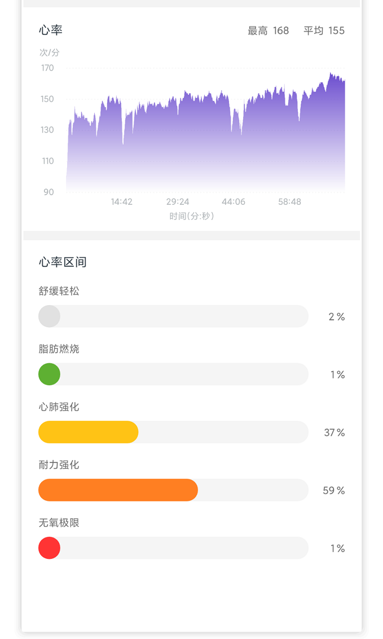Image resolution: width=383 pixels, height=639 pixels.
Task: Click the 最高 168 maximum heart rate value
Action: (269, 31)
